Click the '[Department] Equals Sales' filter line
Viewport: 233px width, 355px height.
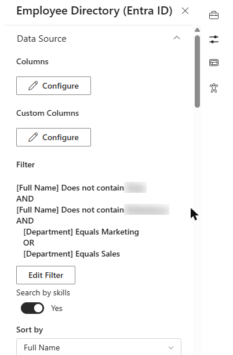point(72,254)
